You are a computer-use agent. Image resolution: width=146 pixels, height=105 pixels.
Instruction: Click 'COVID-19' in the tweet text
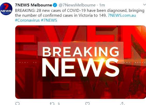(76, 11)
